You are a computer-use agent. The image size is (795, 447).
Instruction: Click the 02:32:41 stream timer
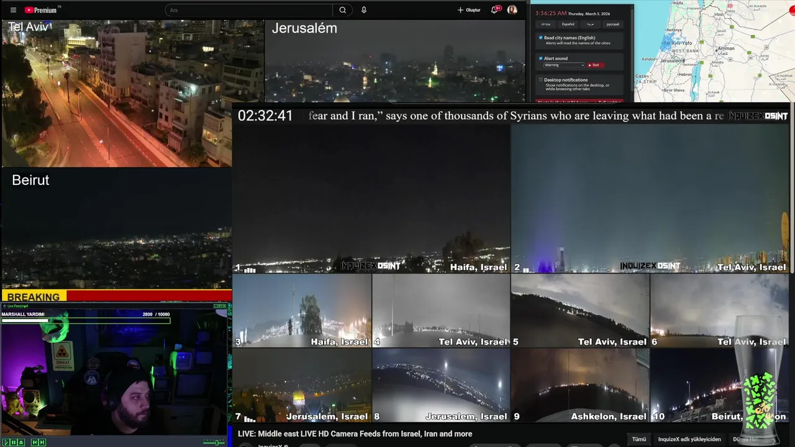pos(265,115)
